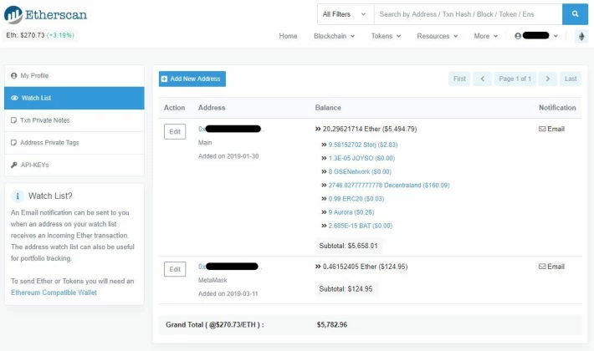The height and width of the screenshot is (351, 594).
Task: Expand the More menu
Action: tap(485, 36)
